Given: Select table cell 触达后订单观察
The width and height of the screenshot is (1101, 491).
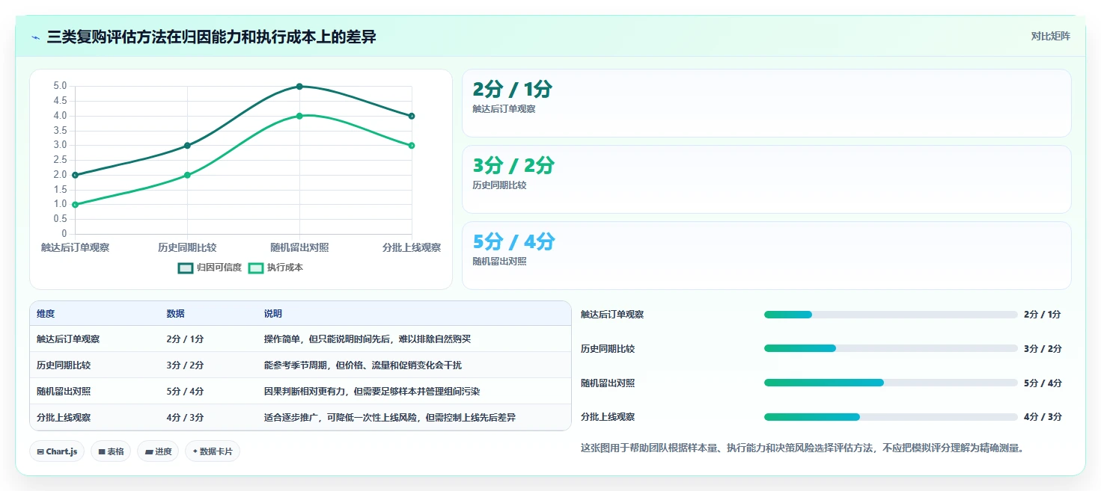Looking at the screenshot, I should tap(68, 339).
